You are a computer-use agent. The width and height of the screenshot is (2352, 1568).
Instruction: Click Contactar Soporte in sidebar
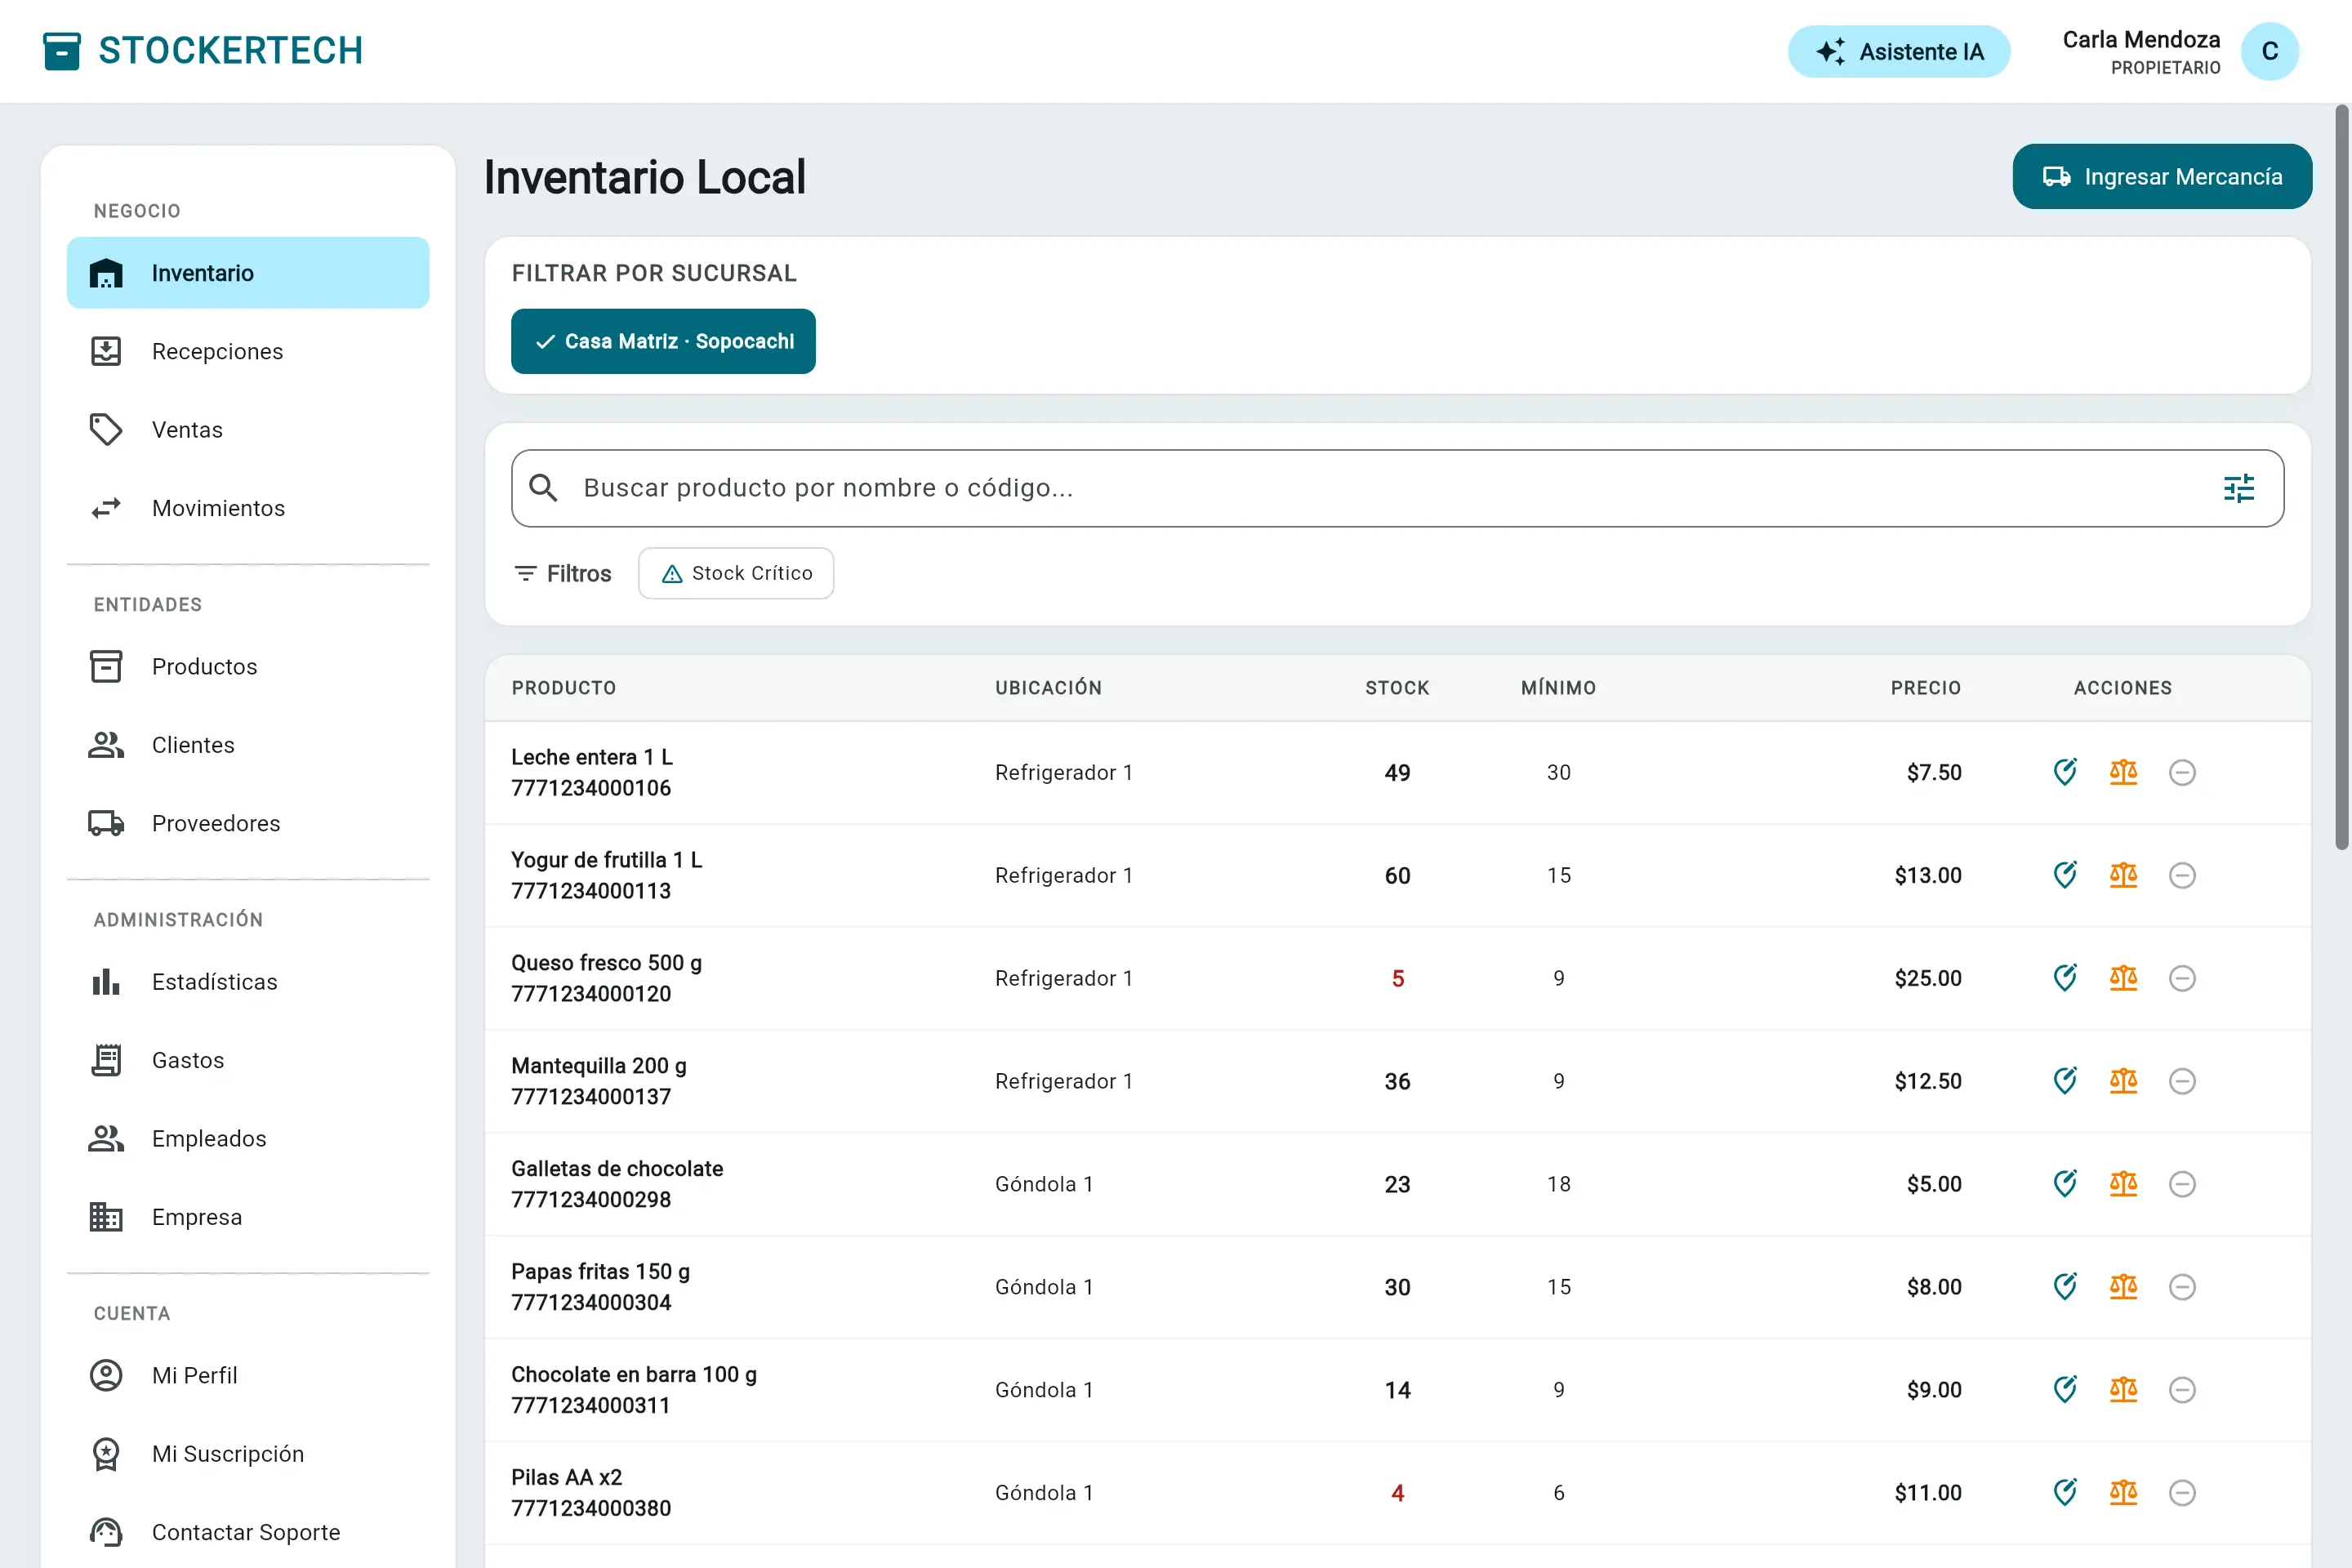(x=248, y=1532)
